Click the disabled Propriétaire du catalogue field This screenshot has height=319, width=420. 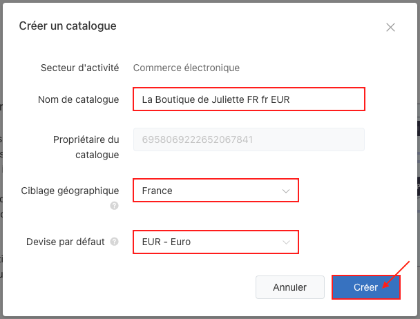click(x=249, y=139)
